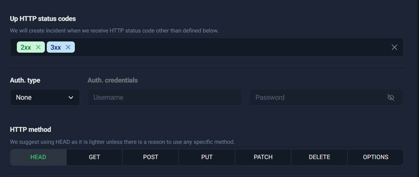Choose the GET HTTP method
Screen dimensions: 419x177
point(94,157)
